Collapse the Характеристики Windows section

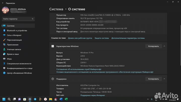[x=164, y=46]
